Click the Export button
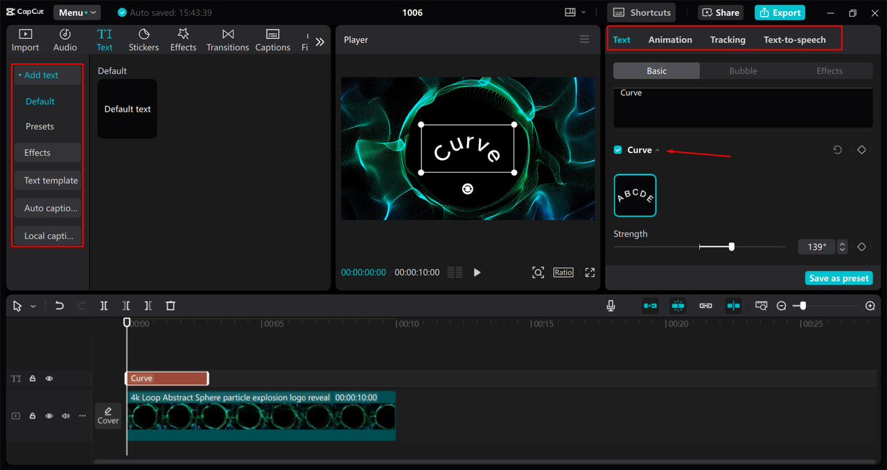 click(x=780, y=12)
